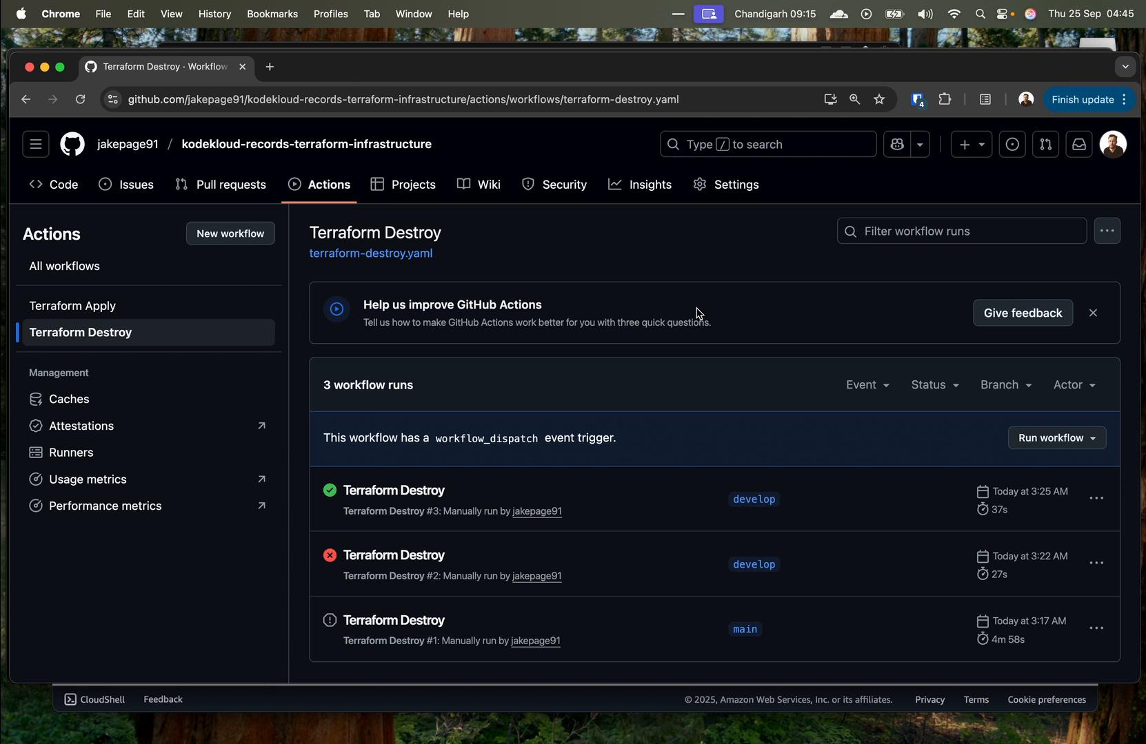Image resolution: width=1146 pixels, height=744 pixels.
Task: Expand the Status filter dropdown
Action: 935,384
